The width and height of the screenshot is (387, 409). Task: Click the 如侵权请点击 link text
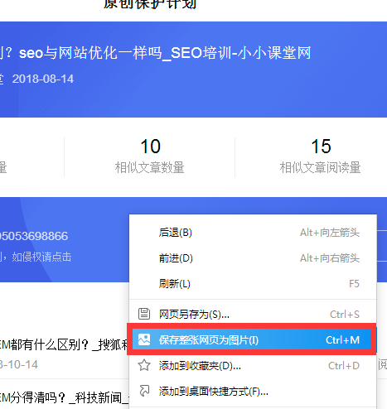pyautogui.click(x=41, y=257)
